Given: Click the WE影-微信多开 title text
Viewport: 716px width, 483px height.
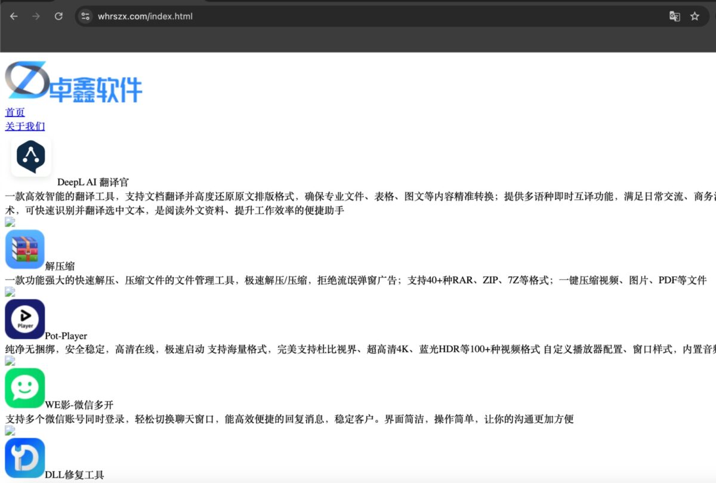Looking at the screenshot, I should click(79, 405).
